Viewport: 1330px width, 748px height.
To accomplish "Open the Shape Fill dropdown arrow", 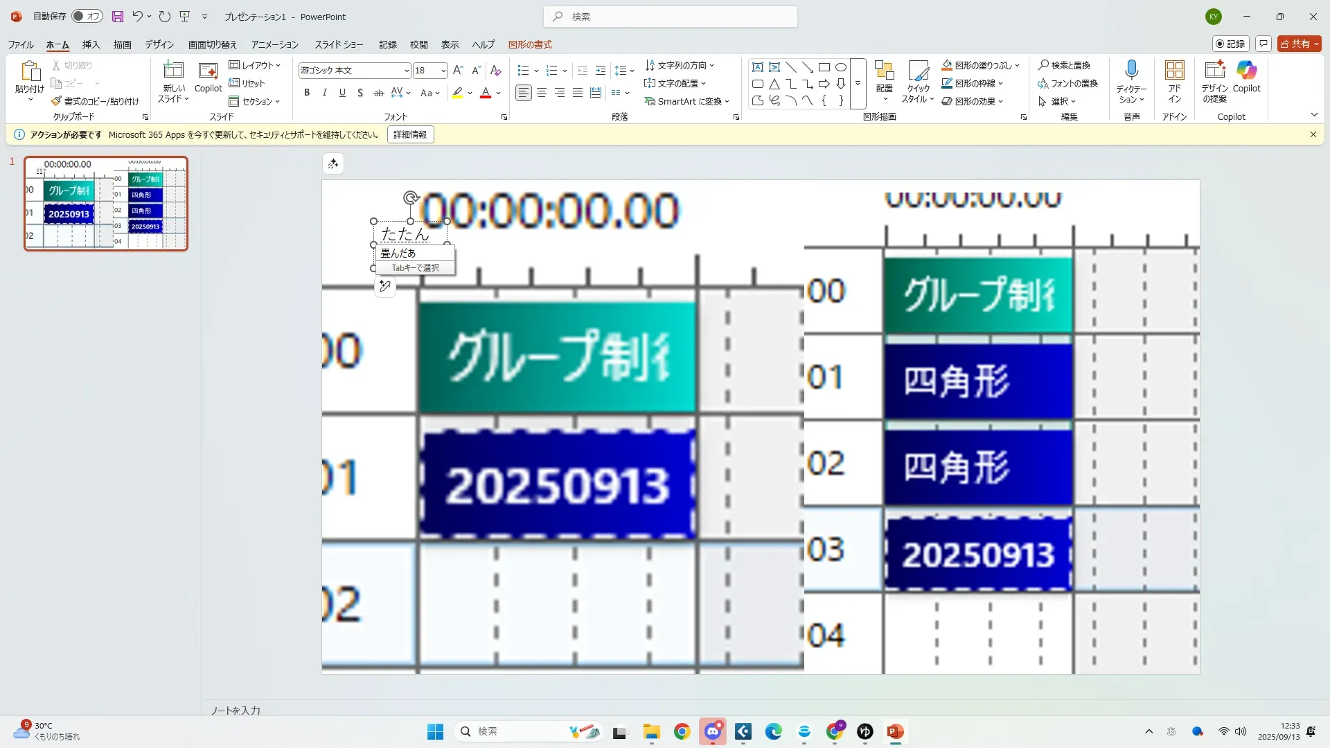I will tap(1018, 66).
